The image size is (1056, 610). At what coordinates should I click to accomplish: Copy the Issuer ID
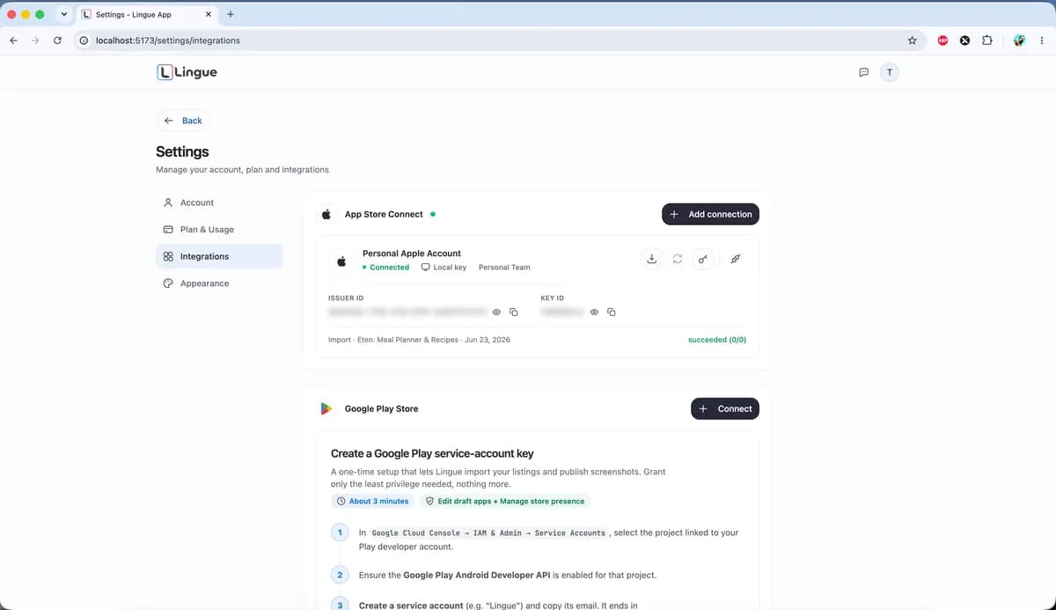[x=514, y=312]
